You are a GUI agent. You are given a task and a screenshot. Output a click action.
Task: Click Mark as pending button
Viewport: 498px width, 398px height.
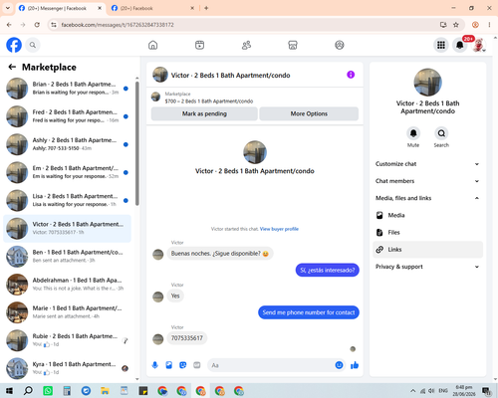click(x=204, y=113)
